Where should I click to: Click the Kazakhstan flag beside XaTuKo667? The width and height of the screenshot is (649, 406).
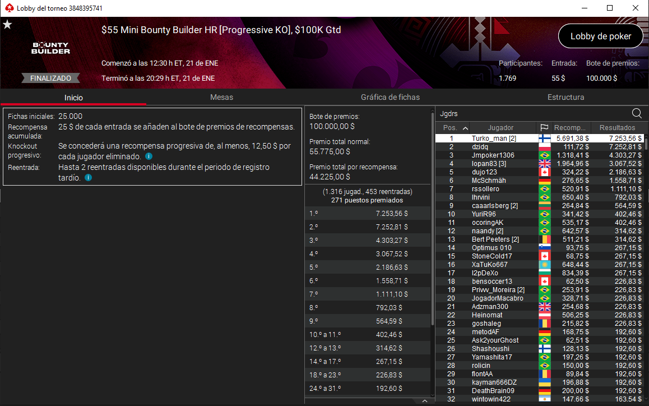[x=544, y=265]
